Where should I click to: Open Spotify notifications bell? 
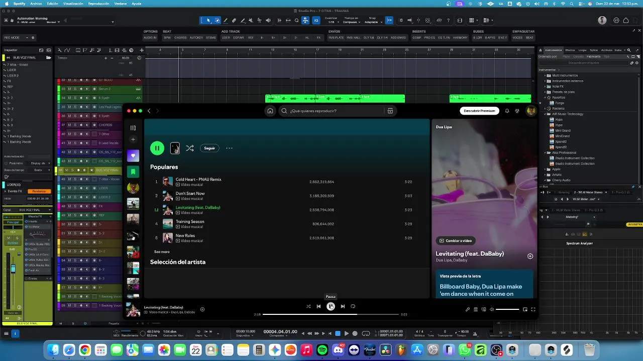507,111
